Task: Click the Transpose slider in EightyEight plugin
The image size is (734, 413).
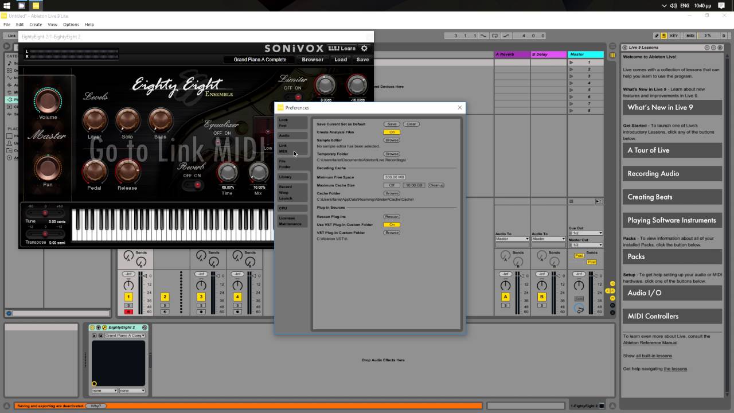Action: [45, 234]
